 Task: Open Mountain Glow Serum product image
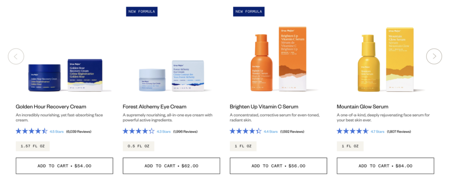coord(385,59)
